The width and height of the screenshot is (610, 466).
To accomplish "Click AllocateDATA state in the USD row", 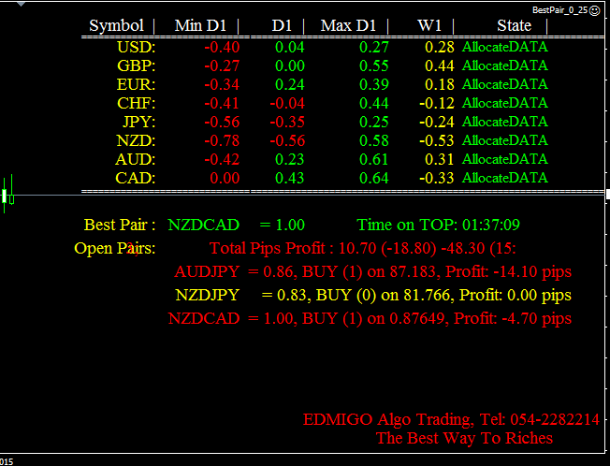I will (505, 47).
